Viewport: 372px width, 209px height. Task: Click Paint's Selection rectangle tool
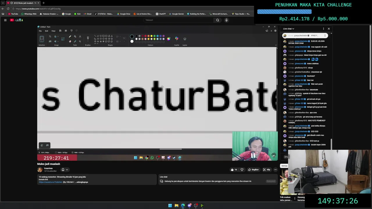tap(42, 39)
